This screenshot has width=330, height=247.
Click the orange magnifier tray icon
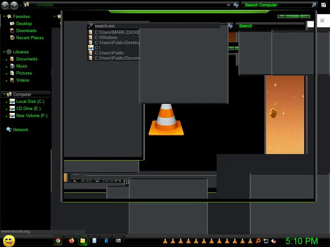[258, 241]
